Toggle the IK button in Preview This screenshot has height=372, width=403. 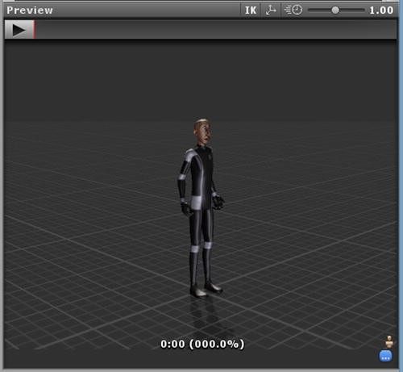(251, 10)
